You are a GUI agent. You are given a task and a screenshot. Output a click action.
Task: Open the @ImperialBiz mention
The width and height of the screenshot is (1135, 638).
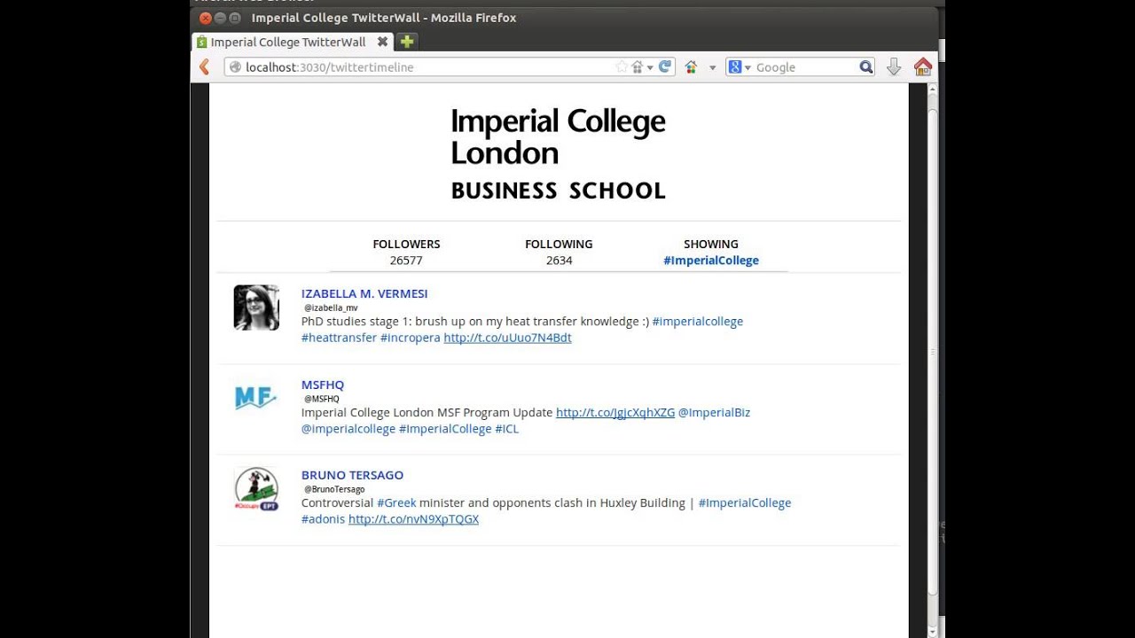(714, 413)
